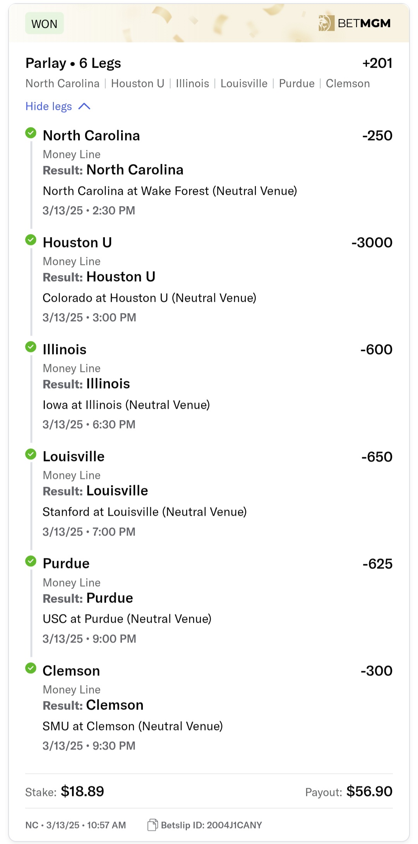This screenshot has height=844, width=418.
Task: Click the Hide legs link
Action: pyautogui.click(x=49, y=107)
